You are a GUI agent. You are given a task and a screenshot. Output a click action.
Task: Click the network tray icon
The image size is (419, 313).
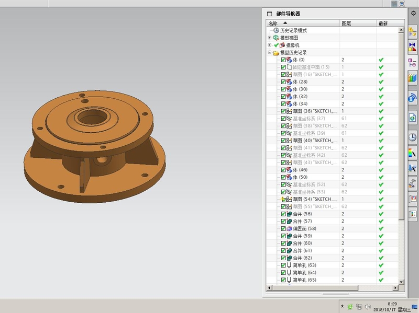point(359,307)
